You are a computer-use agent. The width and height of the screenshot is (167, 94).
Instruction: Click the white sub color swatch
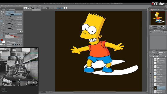pyautogui.click(x=4, y=42)
